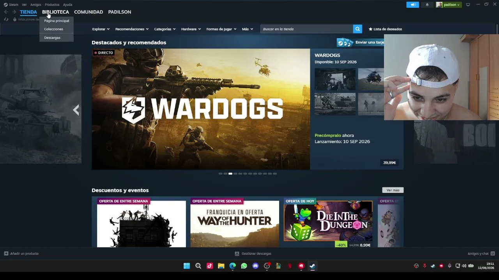Click the Buscar en la tienda field
Screen dimensions: 499x280
pyautogui.click(x=307, y=29)
